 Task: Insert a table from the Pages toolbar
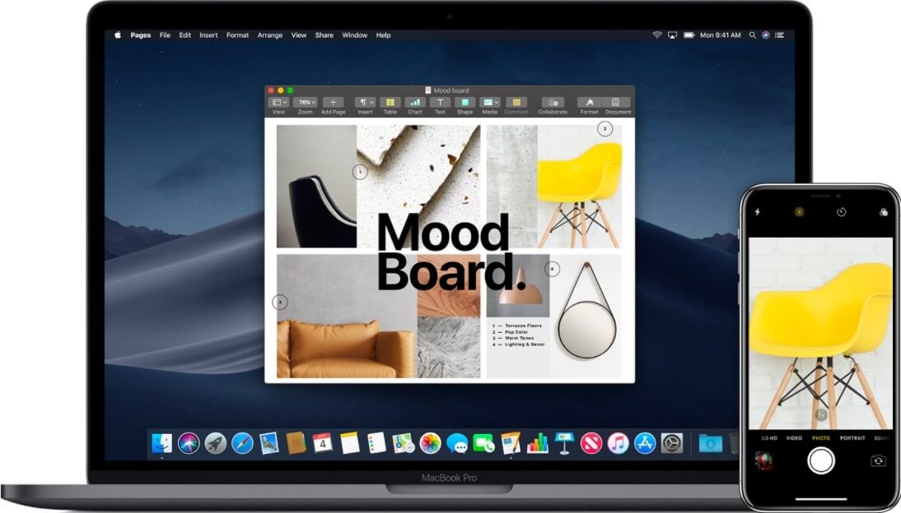coord(390,103)
